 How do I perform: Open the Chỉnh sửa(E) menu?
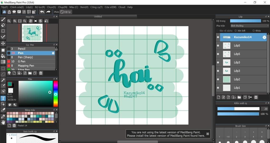(x=17, y=7)
